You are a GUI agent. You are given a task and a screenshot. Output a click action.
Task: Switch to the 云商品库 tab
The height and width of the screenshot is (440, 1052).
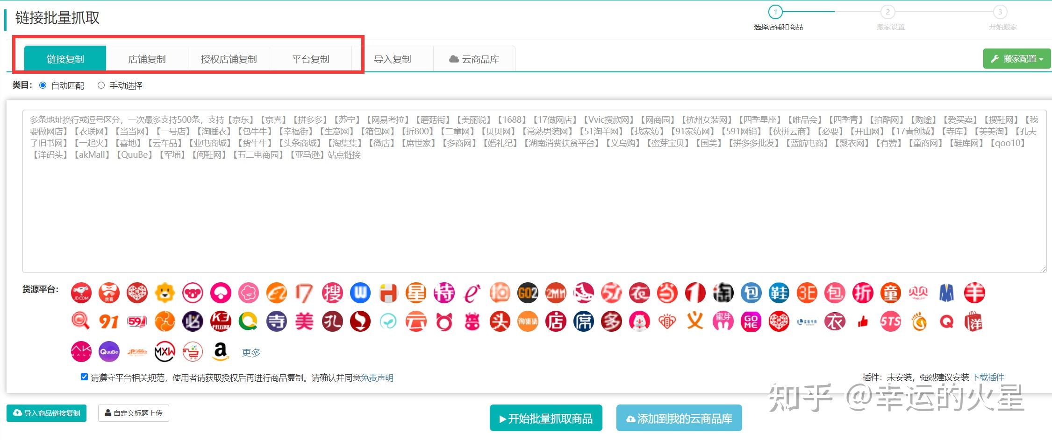point(474,59)
